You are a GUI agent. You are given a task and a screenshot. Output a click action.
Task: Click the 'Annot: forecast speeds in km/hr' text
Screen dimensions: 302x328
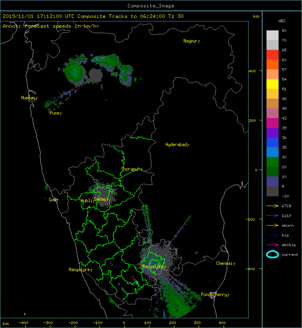(51, 26)
